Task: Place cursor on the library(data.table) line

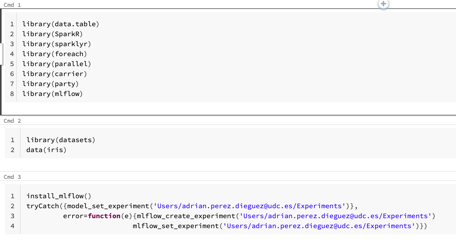Action: click(x=60, y=24)
